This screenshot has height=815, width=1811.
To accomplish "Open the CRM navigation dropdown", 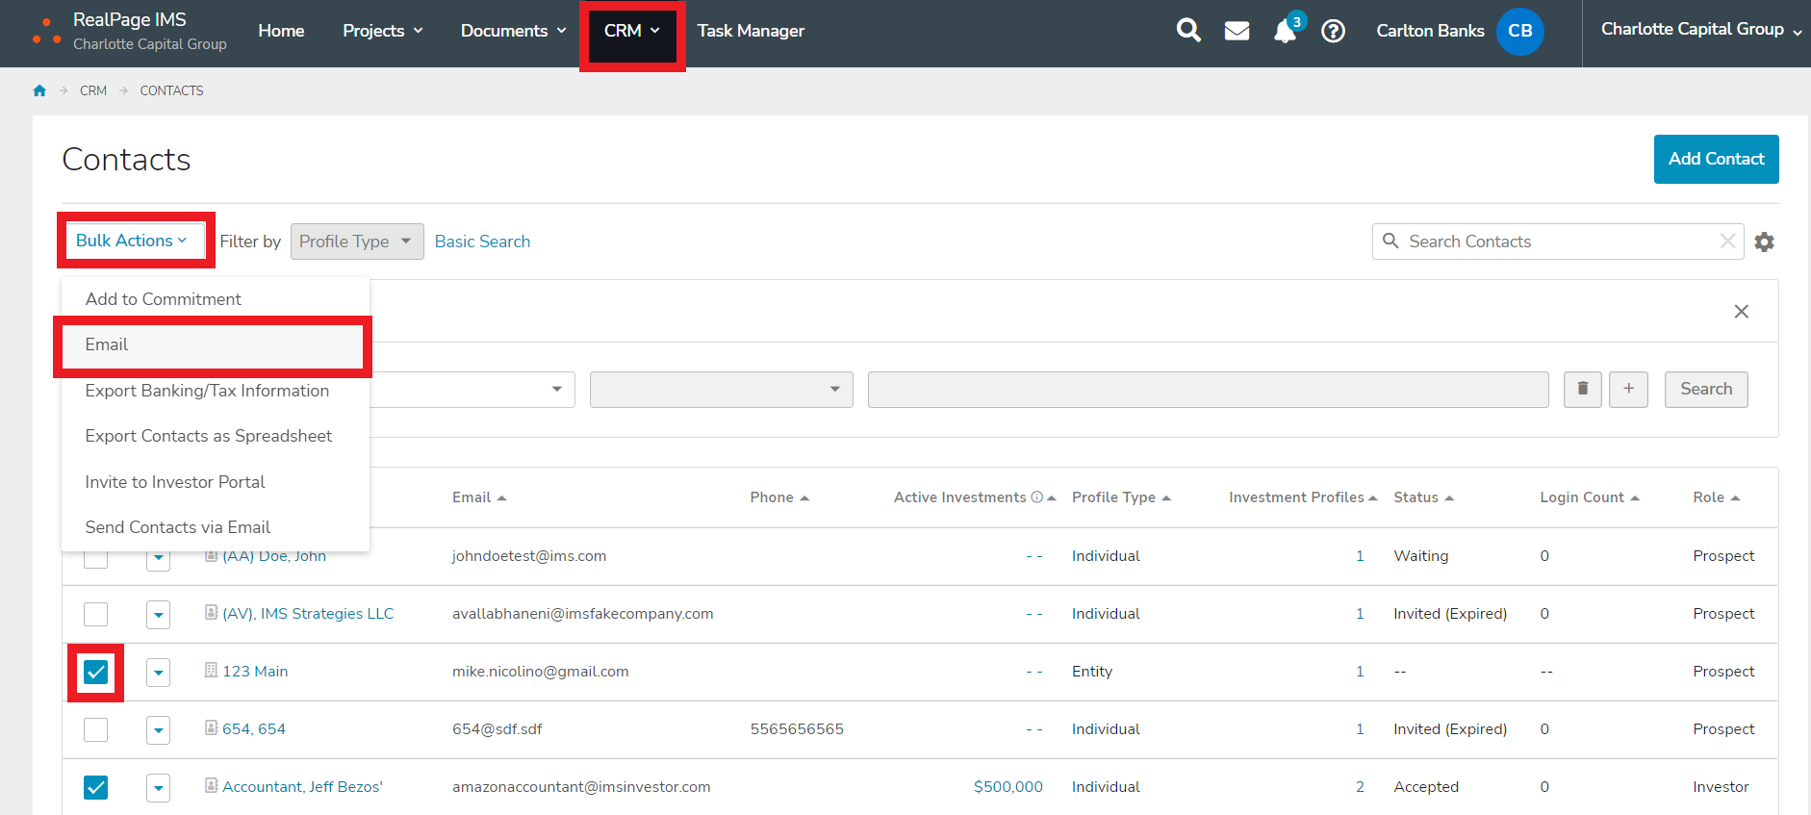I will pos(632,31).
